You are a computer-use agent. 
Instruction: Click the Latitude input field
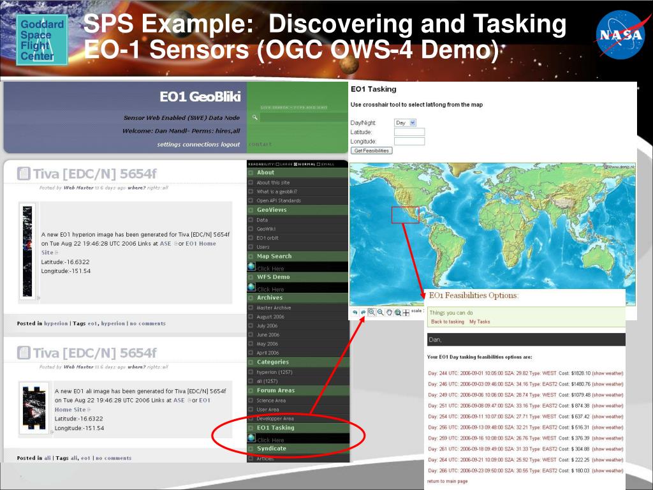pyautogui.click(x=409, y=132)
